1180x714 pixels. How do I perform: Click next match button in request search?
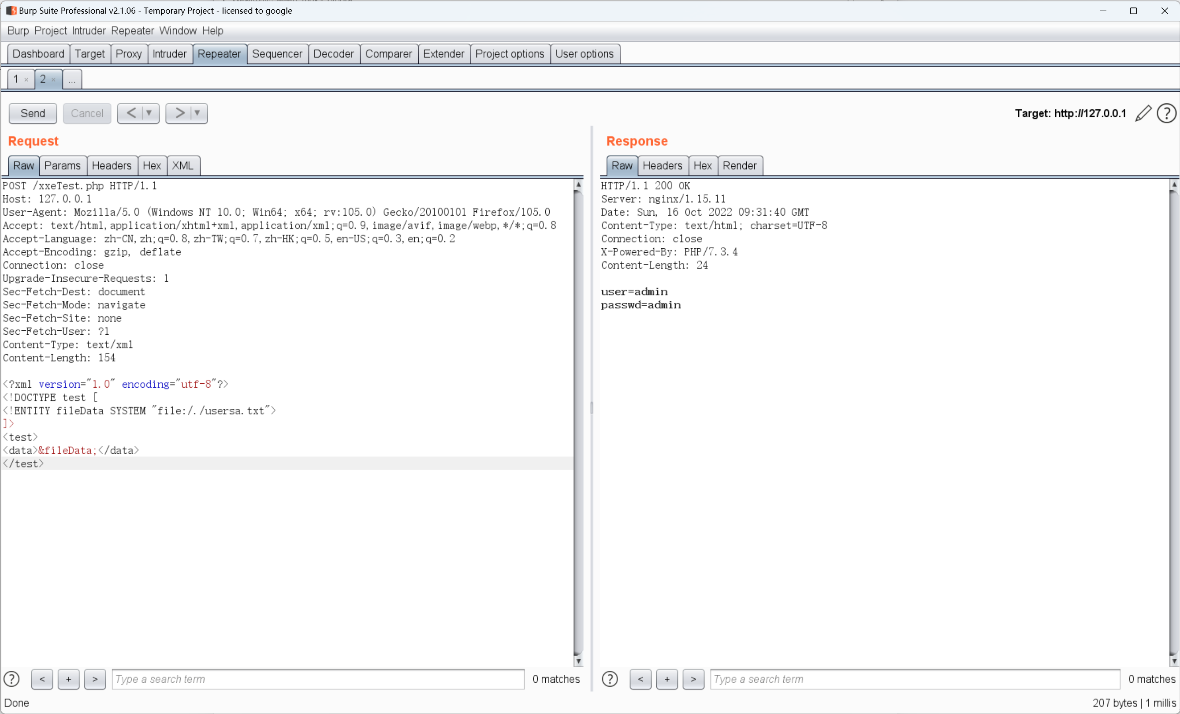pos(95,679)
